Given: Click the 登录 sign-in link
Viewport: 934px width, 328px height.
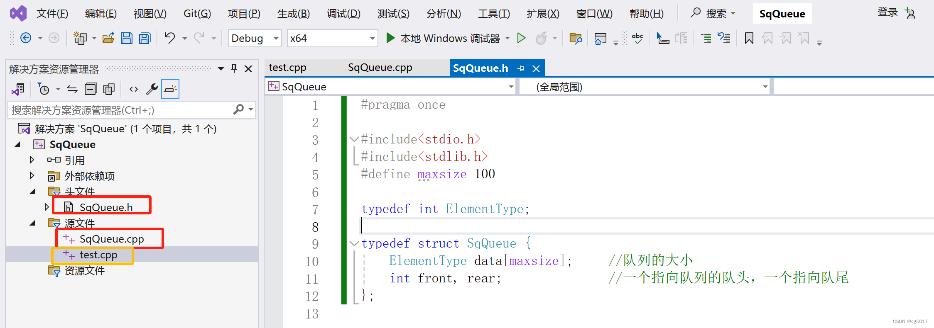Looking at the screenshot, I should pos(888,12).
